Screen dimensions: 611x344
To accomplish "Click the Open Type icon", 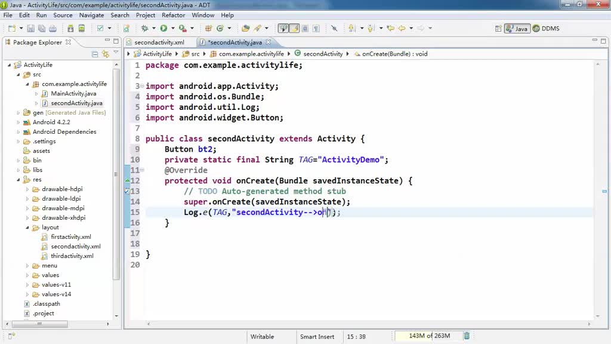I will 245,29.
